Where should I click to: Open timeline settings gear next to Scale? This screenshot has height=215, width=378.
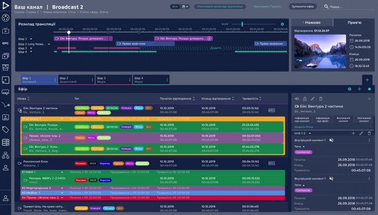(282, 24)
